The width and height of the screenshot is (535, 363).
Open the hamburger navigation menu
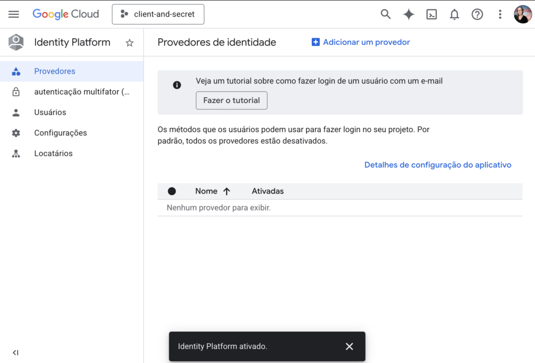[14, 14]
